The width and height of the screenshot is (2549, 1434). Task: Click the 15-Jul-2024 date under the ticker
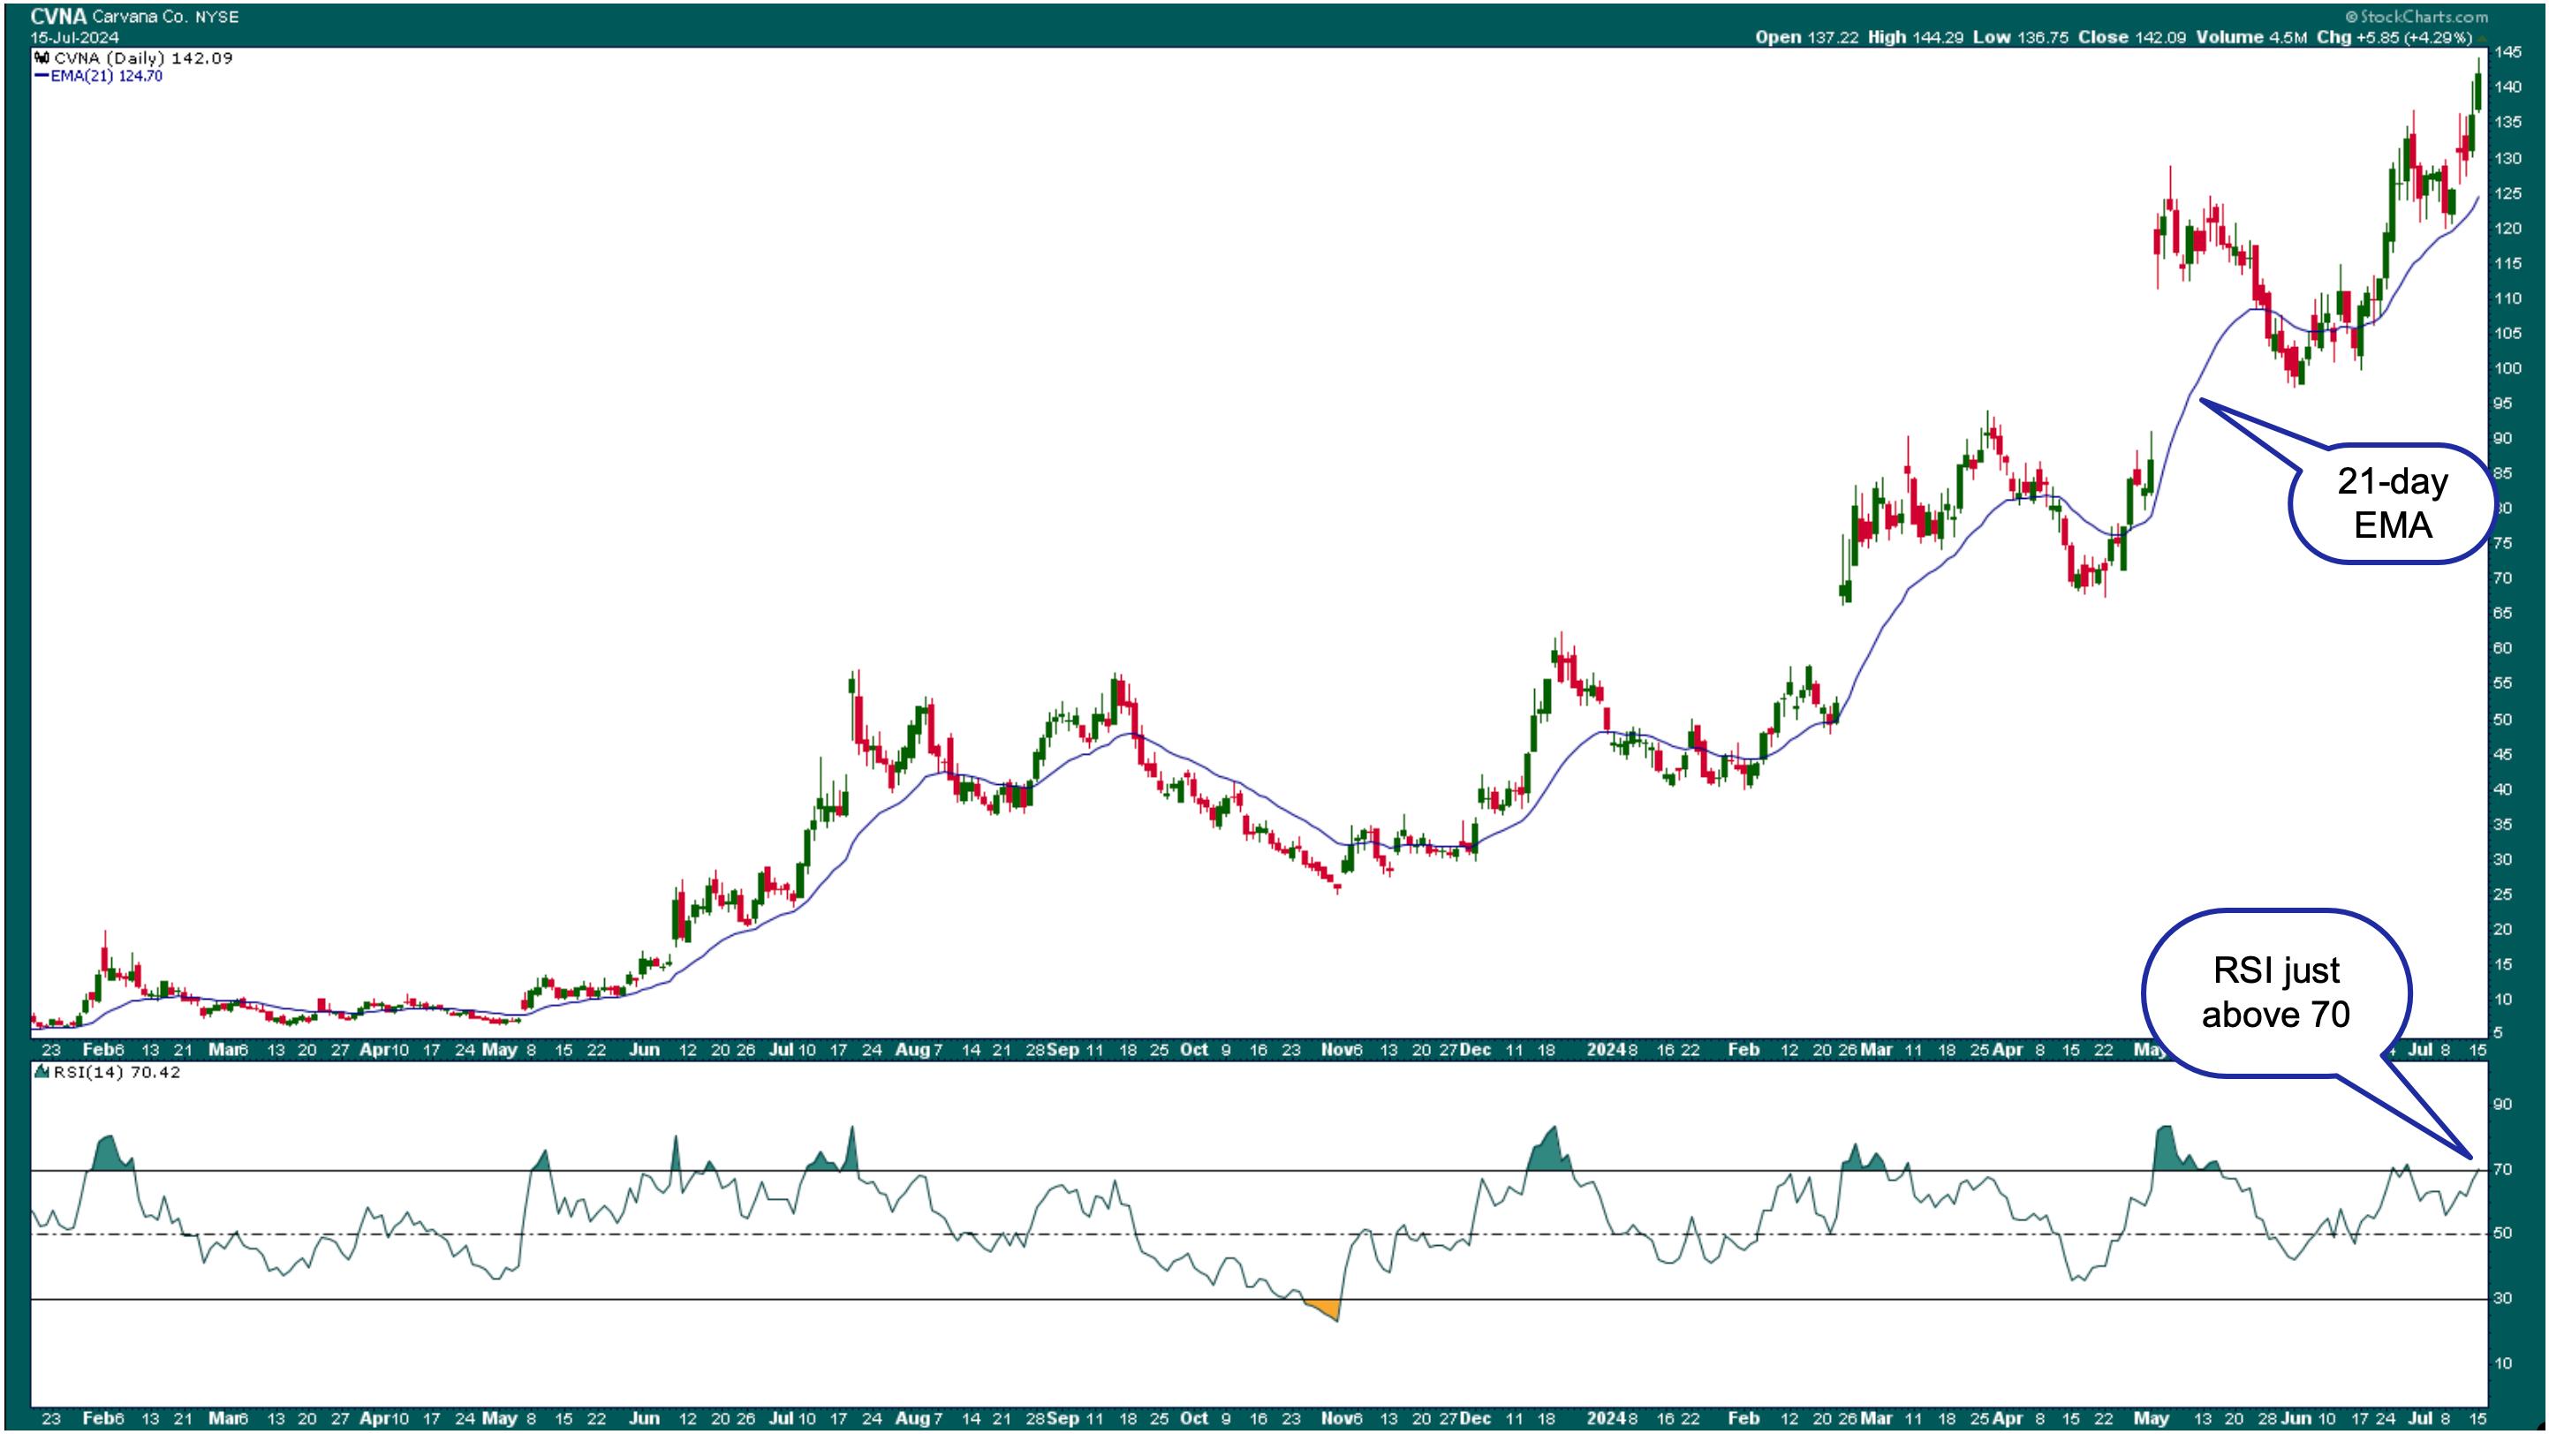74,38
